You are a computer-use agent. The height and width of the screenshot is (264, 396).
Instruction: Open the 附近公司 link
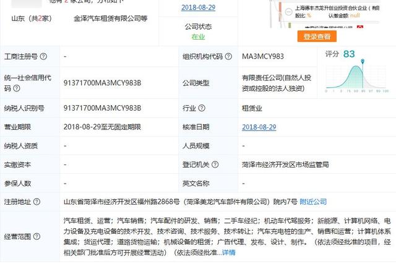(x=312, y=202)
